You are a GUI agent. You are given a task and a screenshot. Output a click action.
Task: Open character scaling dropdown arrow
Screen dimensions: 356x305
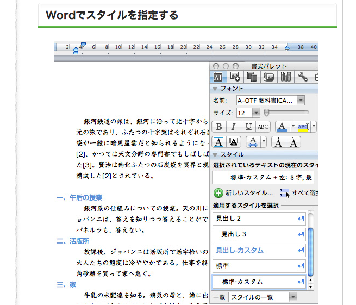click(x=264, y=142)
